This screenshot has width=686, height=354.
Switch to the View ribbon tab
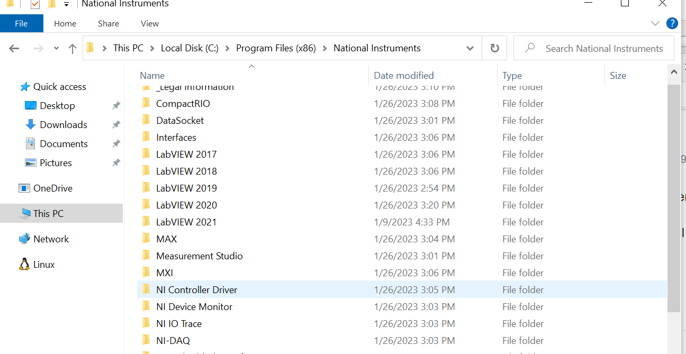149,23
